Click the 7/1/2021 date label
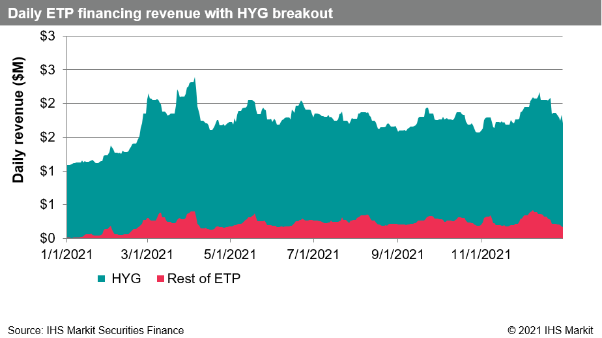 313,252
